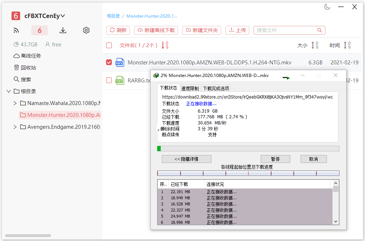Select Monster.Hunter.2020.1080p folder in tree
The height and width of the screenshot is (241, 365).
(x=60, y=115)
